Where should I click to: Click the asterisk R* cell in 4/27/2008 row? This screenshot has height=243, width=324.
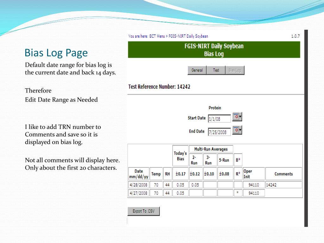238,193
